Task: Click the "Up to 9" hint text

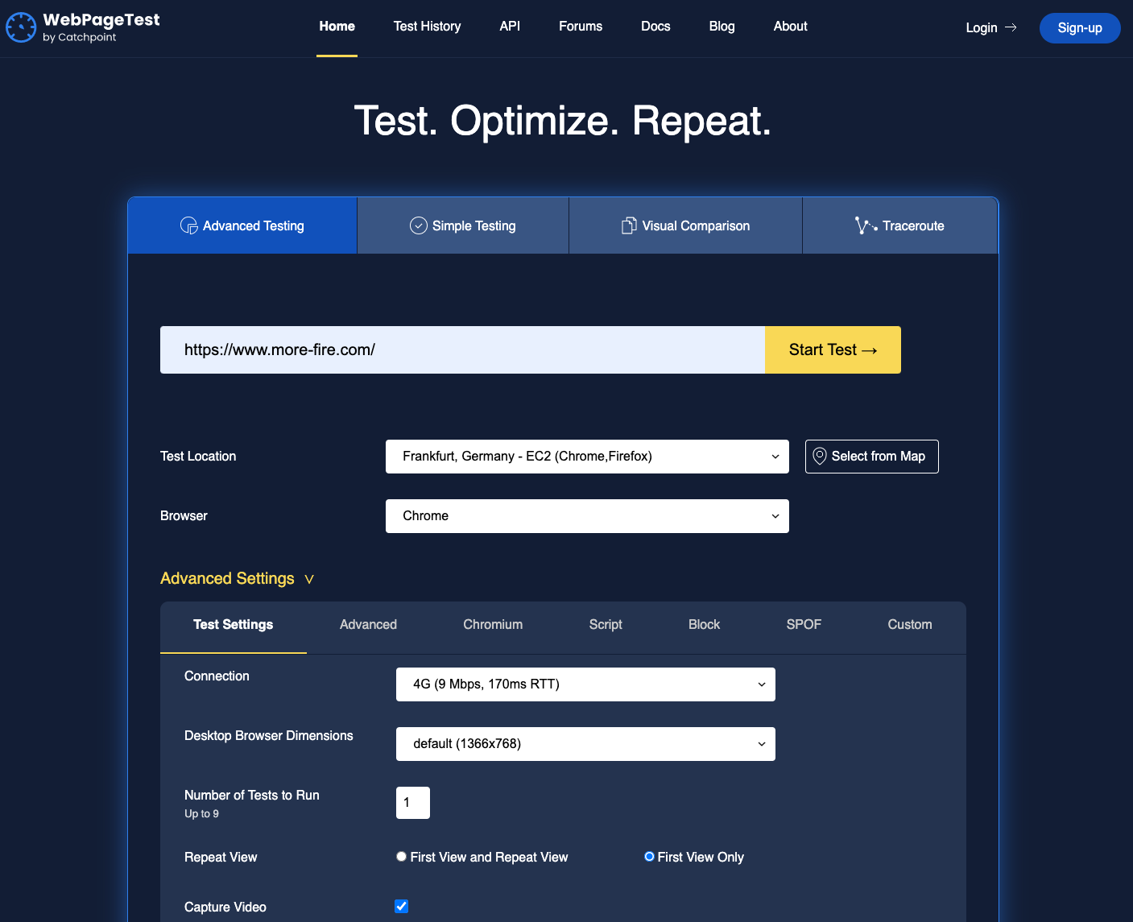Action: (x=201, y=814)
